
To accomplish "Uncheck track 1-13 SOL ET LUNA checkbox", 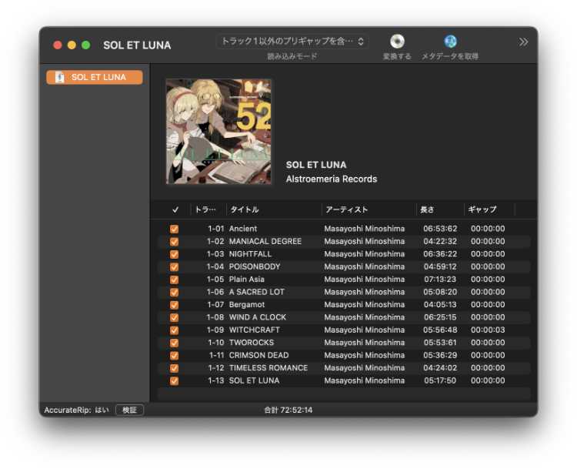I will click(174, 381).
